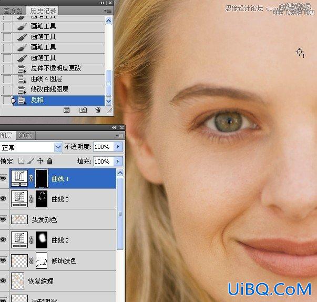
Task: Toggle history brush source box for 曲线 4 图层
Action: click(x=7, y=79)
